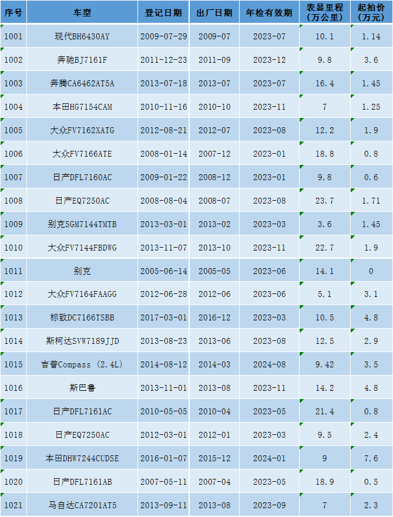Select mileage value 22.7
This screenshot has width=393, height=517.
click(x=325, y=246)
